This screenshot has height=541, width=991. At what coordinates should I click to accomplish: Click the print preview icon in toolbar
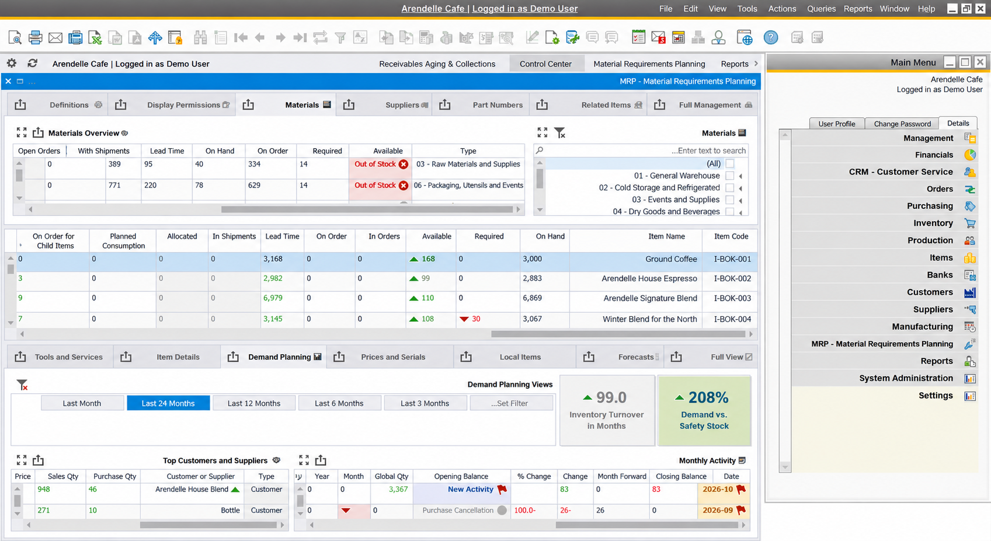[x=15, y=38]
